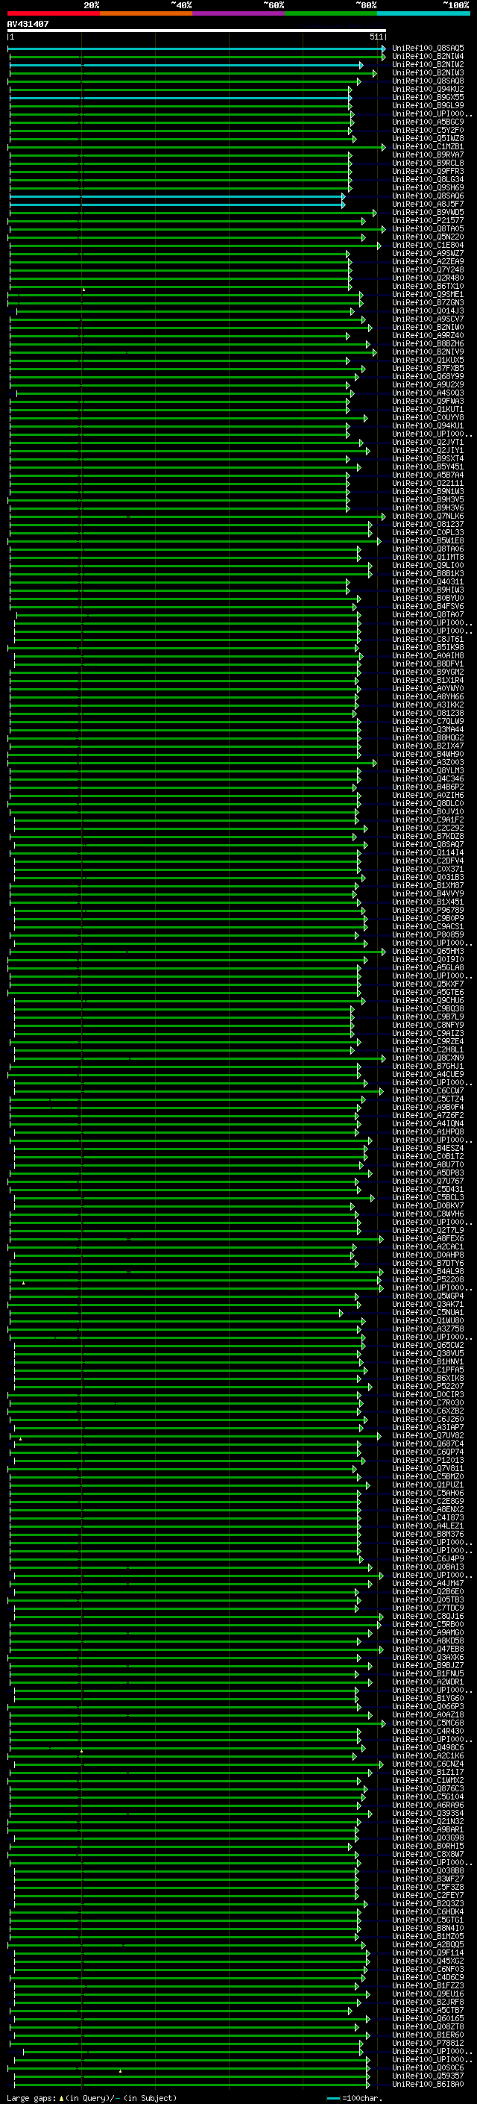Select hit label UniRef100_A1HPQ8
The image size is (477, 2104).
[x=428, y=1131]
